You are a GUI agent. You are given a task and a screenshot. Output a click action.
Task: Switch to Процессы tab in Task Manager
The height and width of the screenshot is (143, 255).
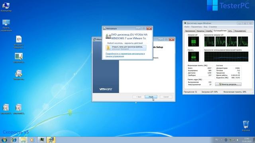[x=200, y=31]
